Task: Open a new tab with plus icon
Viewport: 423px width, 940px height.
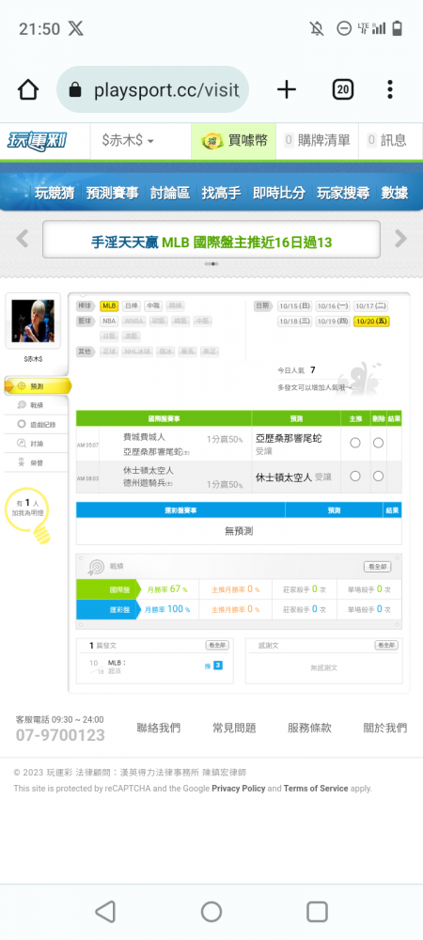Action: 287,90
